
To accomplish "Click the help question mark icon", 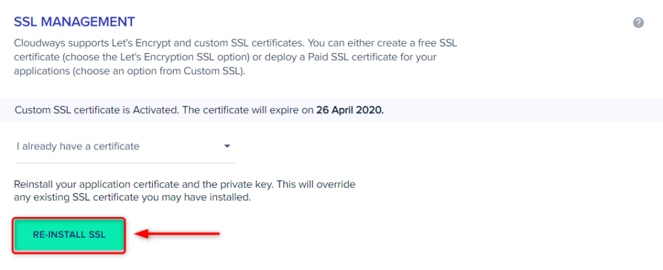I will coord(638,23).
